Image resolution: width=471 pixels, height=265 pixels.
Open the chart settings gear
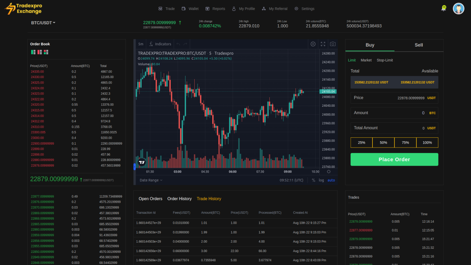(313, 44)
